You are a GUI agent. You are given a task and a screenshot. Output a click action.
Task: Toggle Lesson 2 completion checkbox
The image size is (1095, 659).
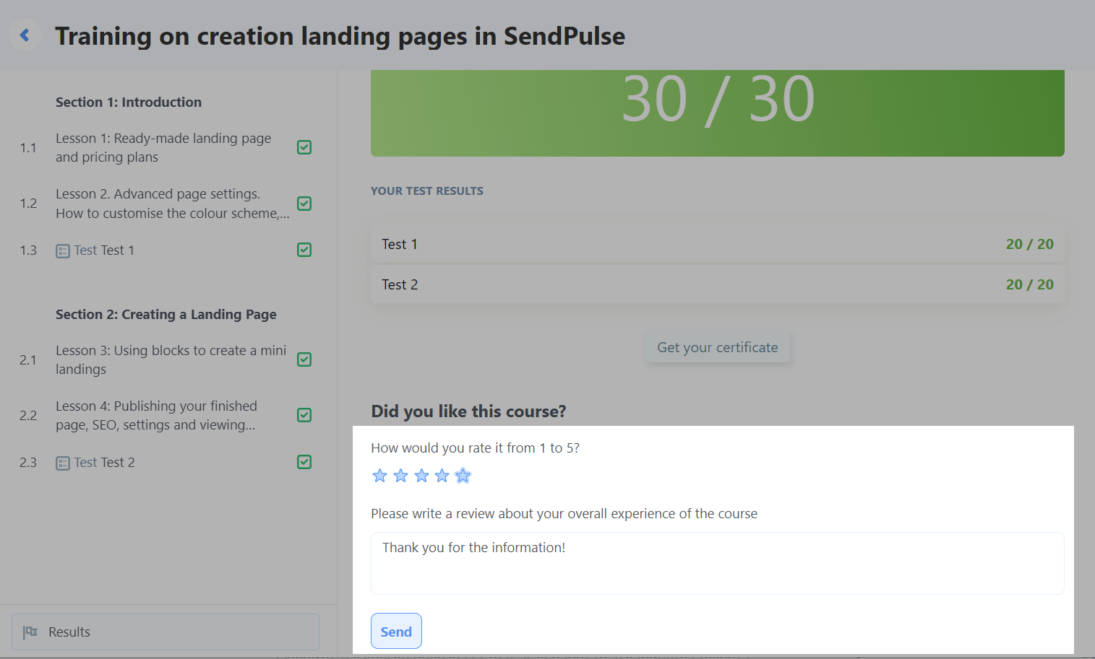coord(304,204)
